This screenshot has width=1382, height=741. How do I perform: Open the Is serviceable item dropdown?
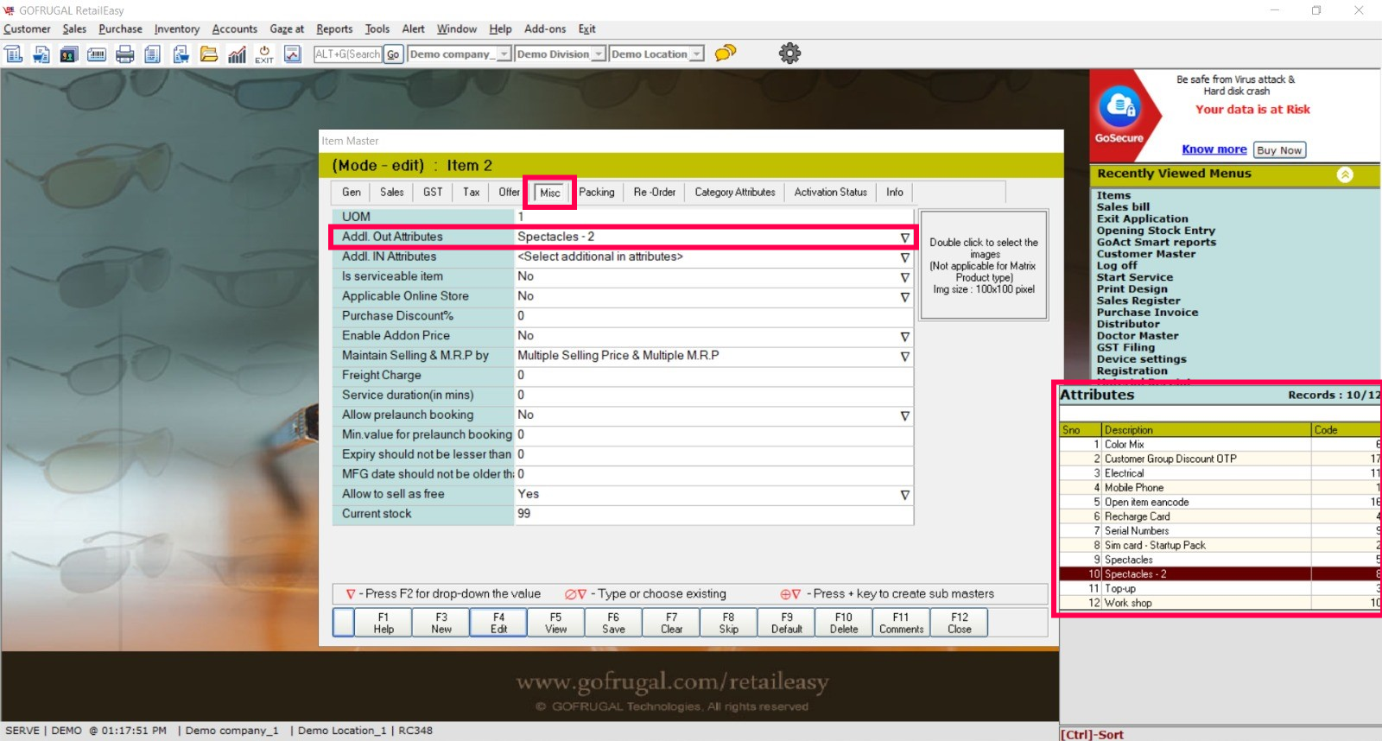coord(904,277)
